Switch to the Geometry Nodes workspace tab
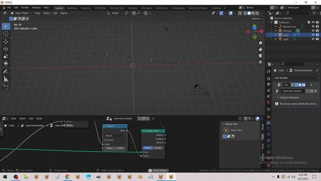 click(198, 8)
